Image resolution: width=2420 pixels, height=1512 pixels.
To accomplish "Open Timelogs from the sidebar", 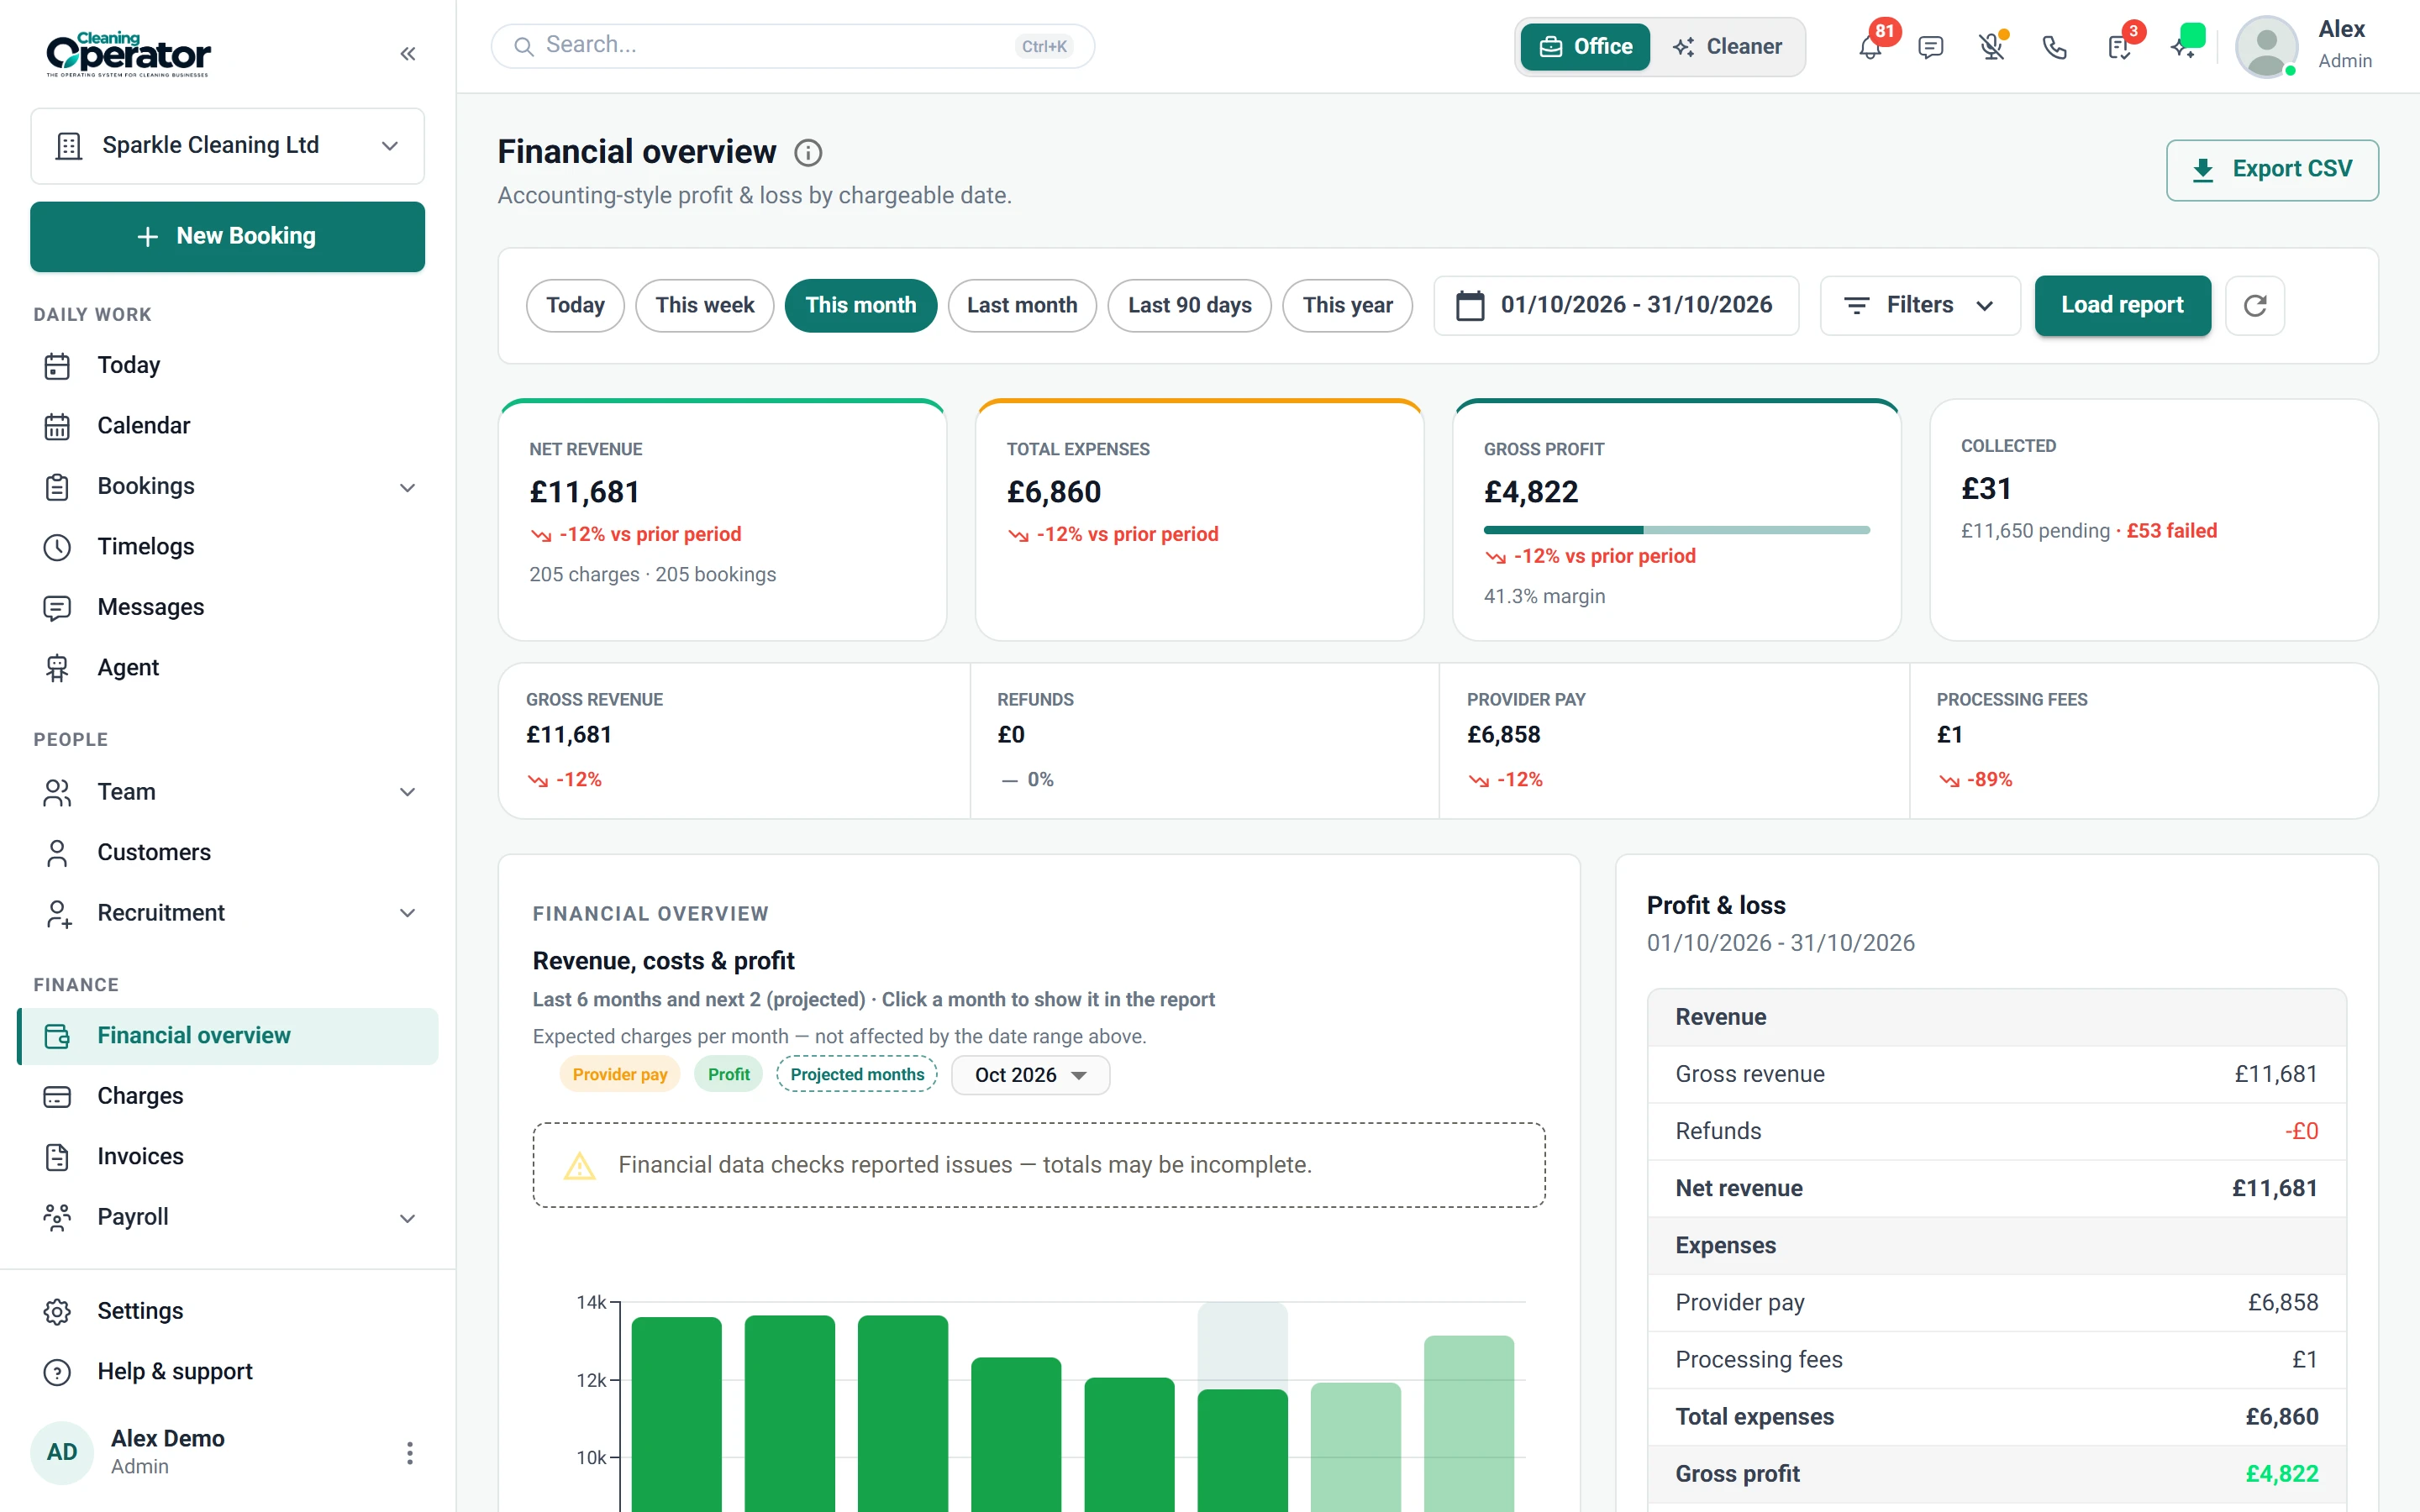I will click(227, 546).
